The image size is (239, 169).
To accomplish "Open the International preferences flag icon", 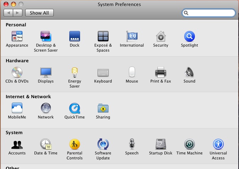I will point(132,36).
